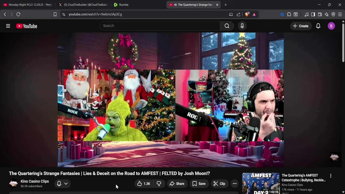Screen dimensions: 345x194
Task: Open Brave Rewards triangle icon
Action: (x=254, y=14)
